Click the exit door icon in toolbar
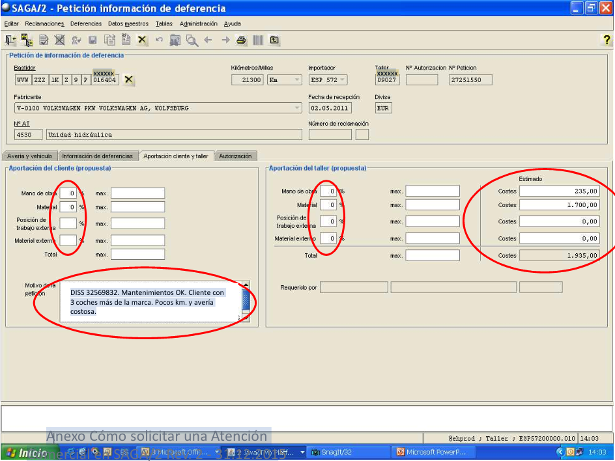Screen dimensions: 615x461 click(10, 40)
